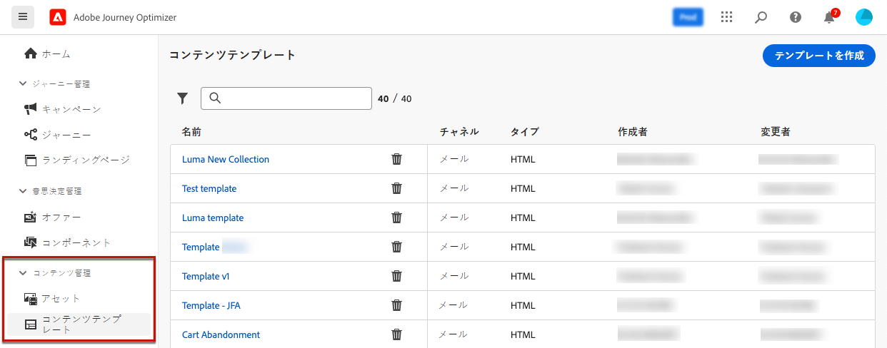Viewport: 887px width, 348px height.
Task: Click the テンプレートを作成 button
Action: click(818, 56)
